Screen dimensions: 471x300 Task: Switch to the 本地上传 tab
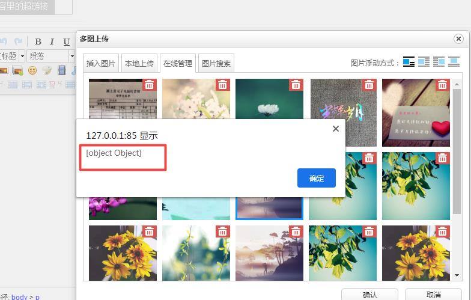click(139, 63)
